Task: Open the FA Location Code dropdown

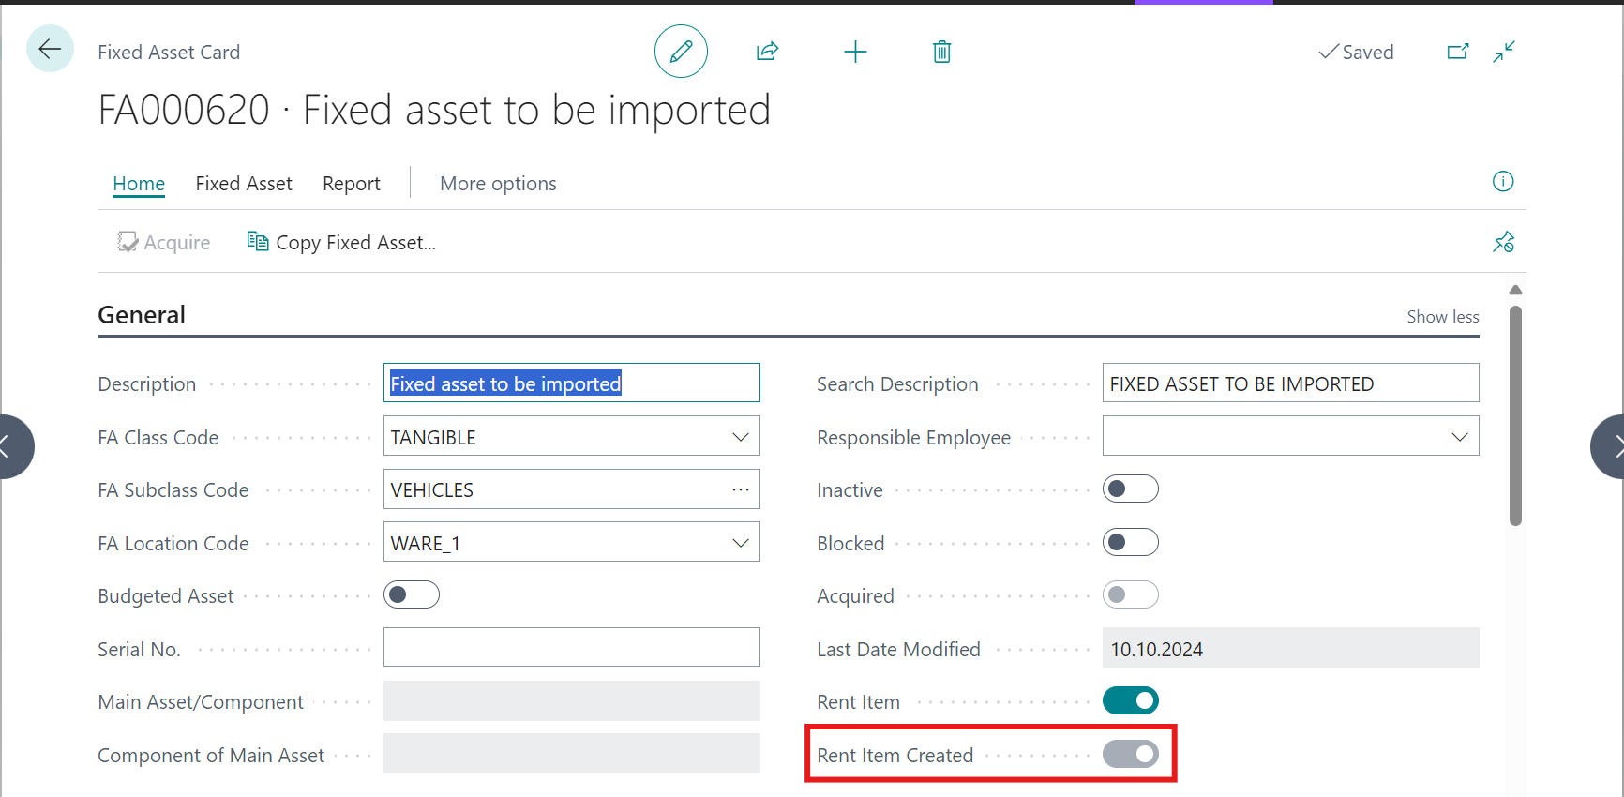Action: pyautogui.click(x=740, y=543)
